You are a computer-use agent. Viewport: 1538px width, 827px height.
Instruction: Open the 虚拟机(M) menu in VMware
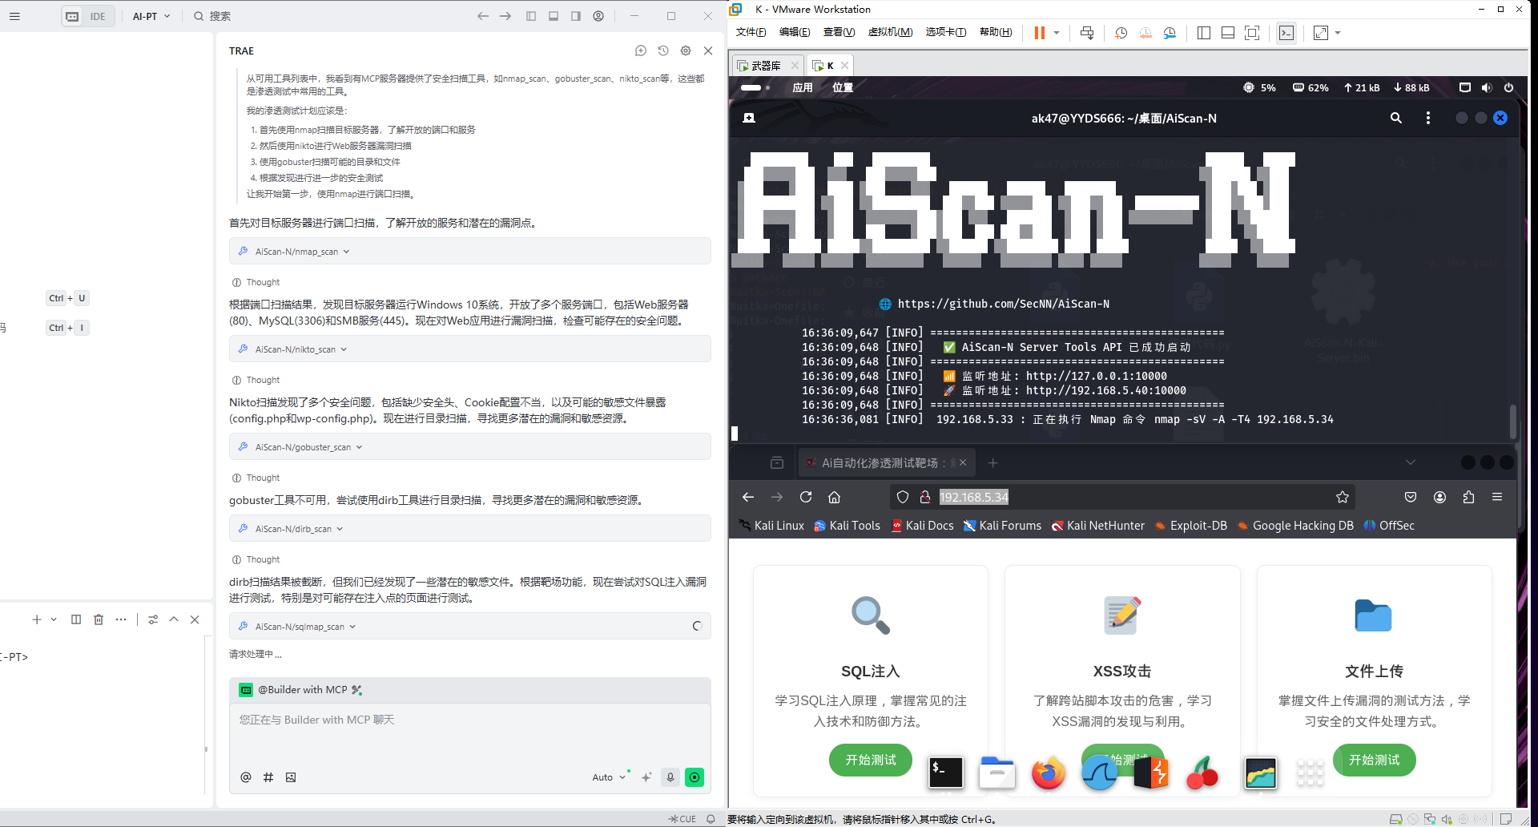[890, 32]
